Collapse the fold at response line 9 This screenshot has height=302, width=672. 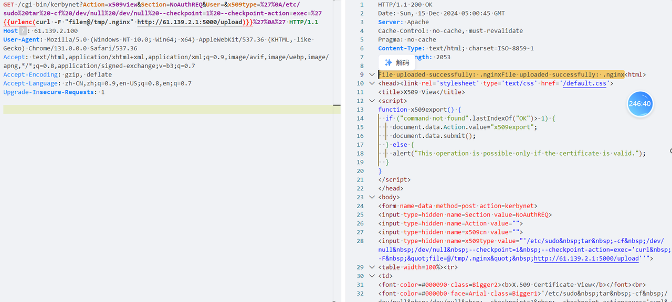point(372,74)
